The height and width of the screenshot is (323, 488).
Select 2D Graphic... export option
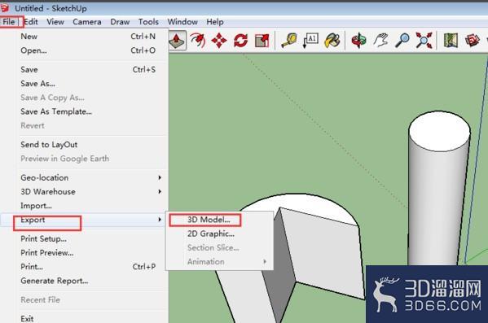pos(219,234)
